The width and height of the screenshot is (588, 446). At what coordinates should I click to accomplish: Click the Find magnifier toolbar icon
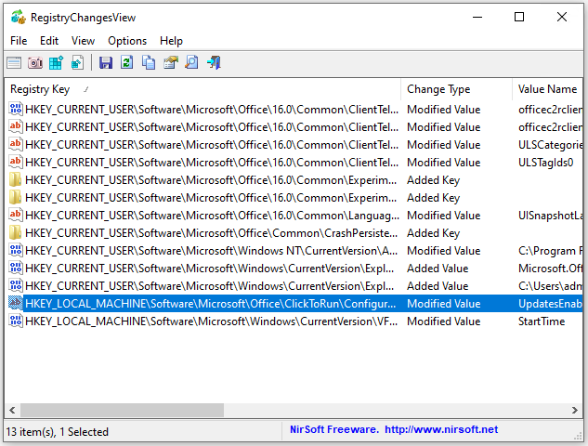pyautogui.click(x=191, y=63)
